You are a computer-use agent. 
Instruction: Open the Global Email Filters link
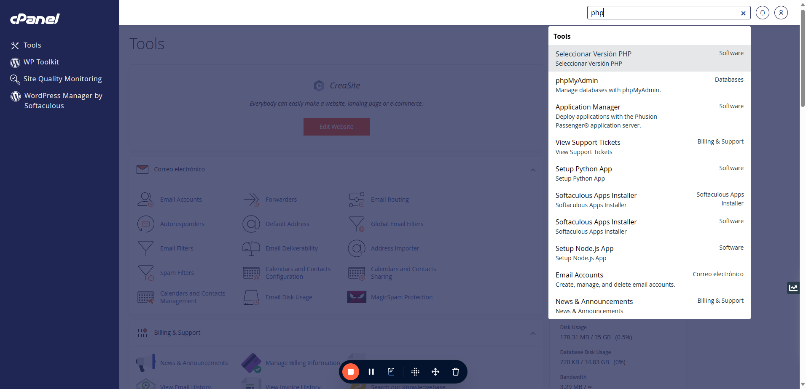(x=397, y=224)
